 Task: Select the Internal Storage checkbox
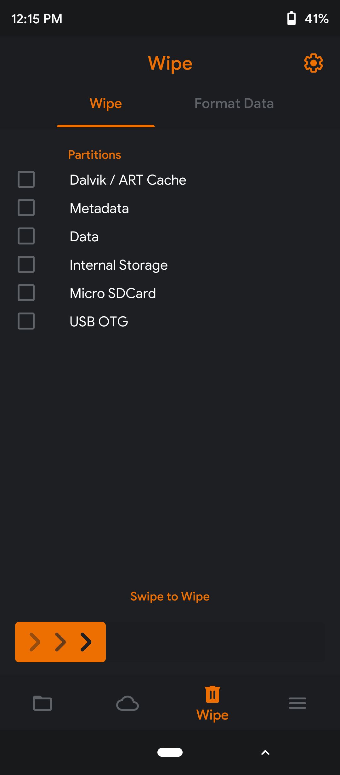26,265
